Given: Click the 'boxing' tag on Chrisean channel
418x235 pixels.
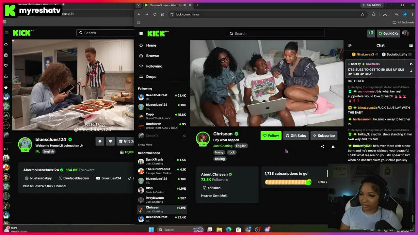Looking at the screenshot, I should (x=220, y=159).
